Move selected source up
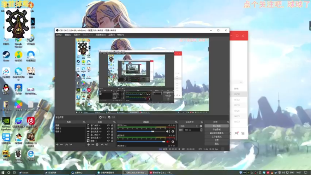 [x=102, y=145]
